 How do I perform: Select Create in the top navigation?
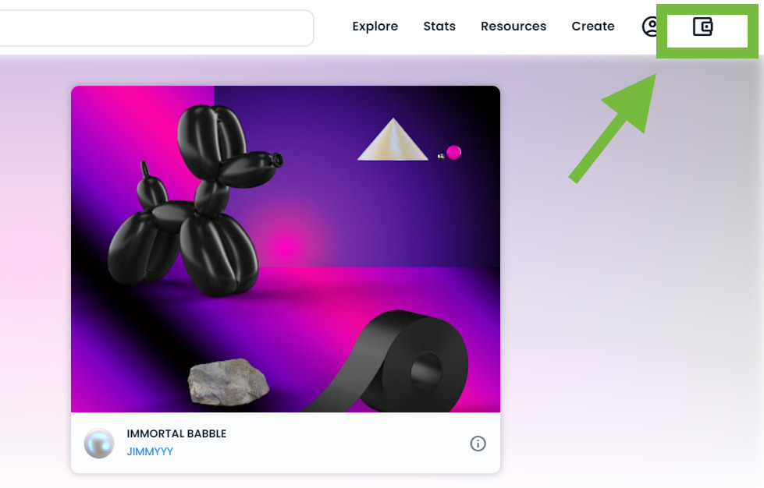pos(593,27)
